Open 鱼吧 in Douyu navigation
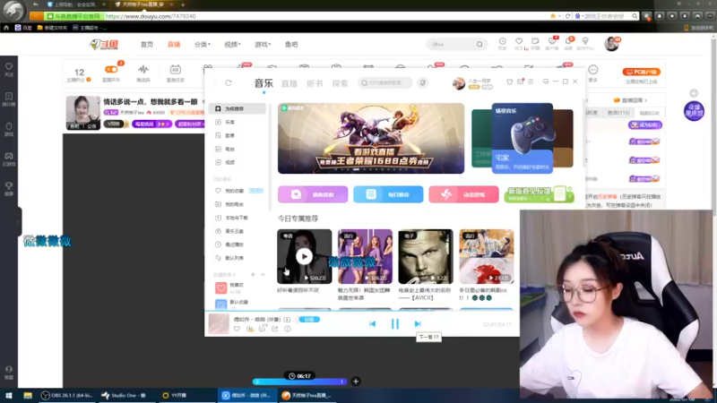 click(x=291, y=44)
